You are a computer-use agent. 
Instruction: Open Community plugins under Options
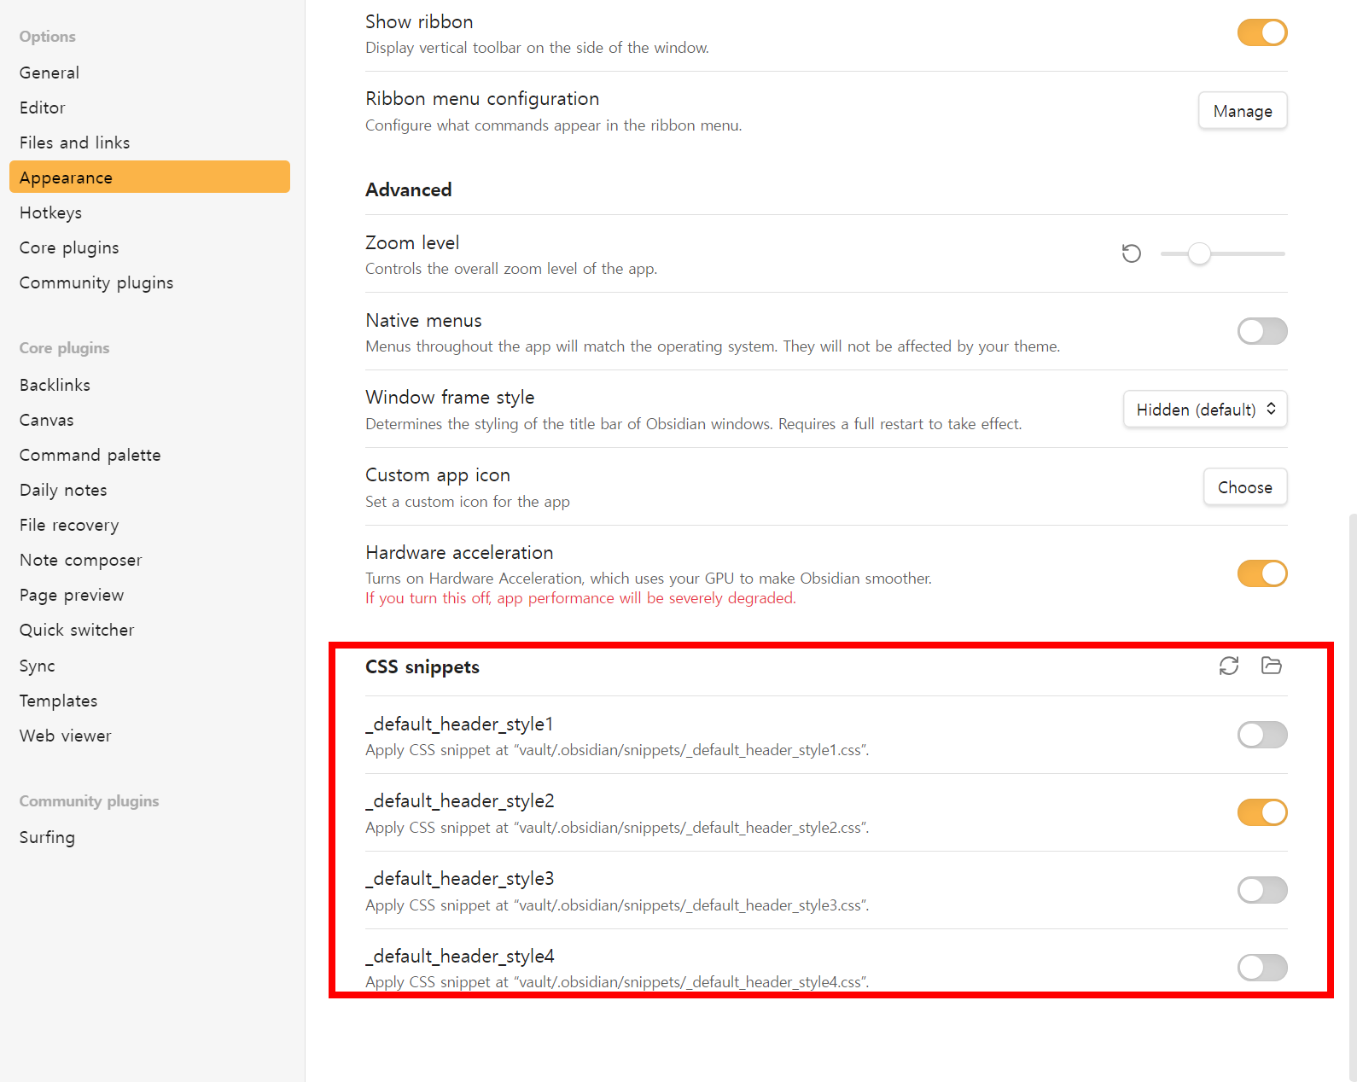(x=149, y=282)
